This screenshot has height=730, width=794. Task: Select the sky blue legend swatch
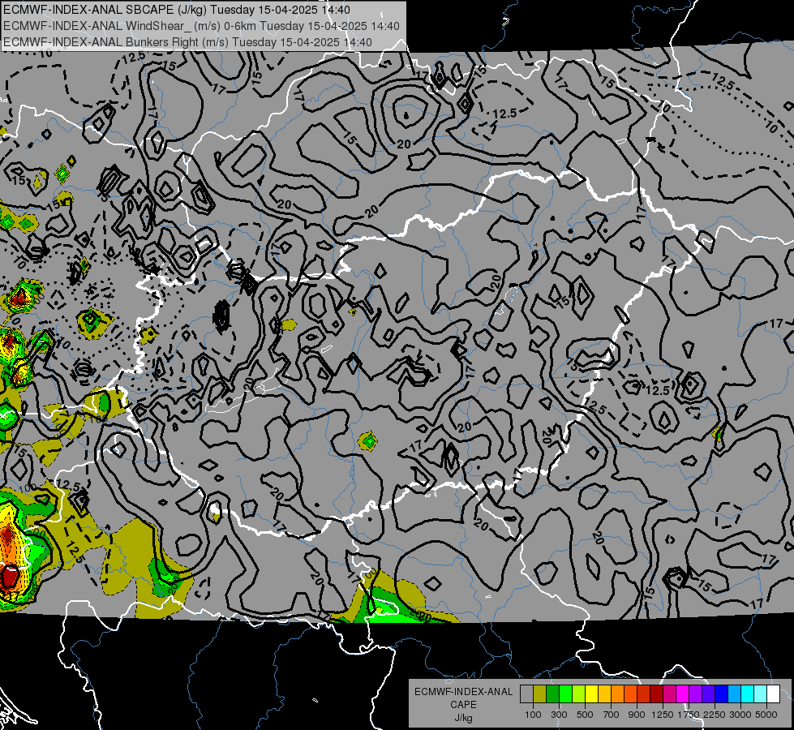click(x=734, y=694)
